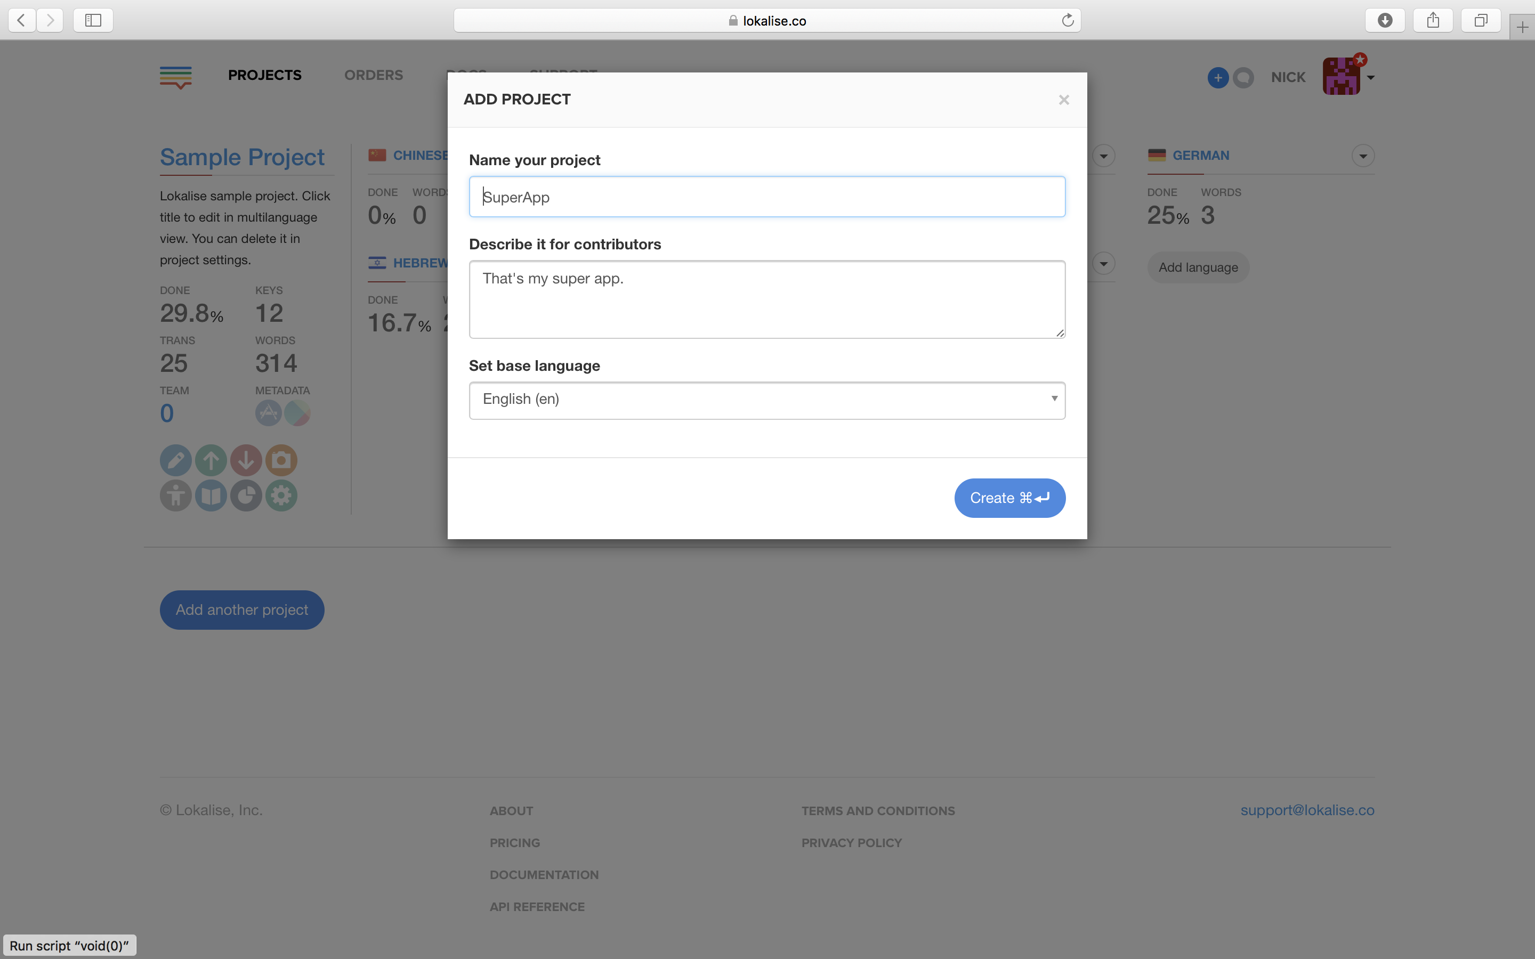Click the gray chat bubble icon beside NICK

[1243, 77]
